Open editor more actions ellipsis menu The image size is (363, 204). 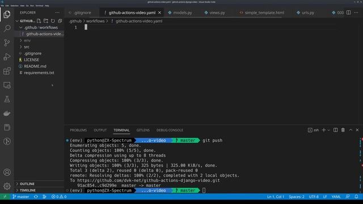(x=356, y=12)
